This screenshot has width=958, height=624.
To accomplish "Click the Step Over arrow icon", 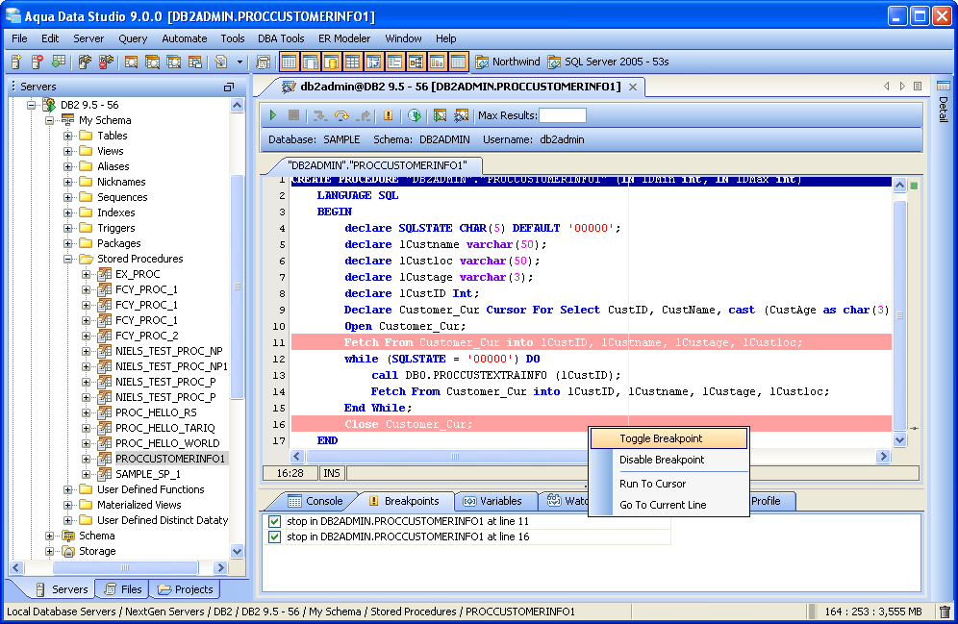I will click(x=340, y=115).
